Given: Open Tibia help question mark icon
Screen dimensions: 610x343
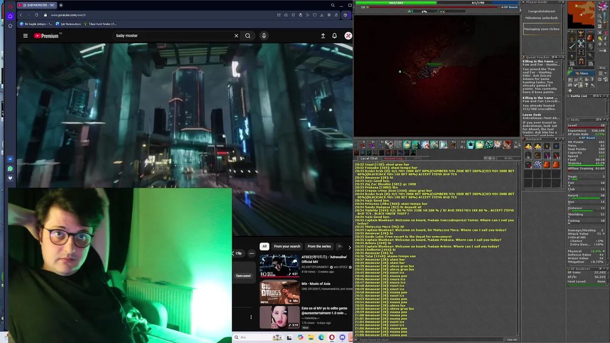Looking at the screenshot, I should 592,80.
